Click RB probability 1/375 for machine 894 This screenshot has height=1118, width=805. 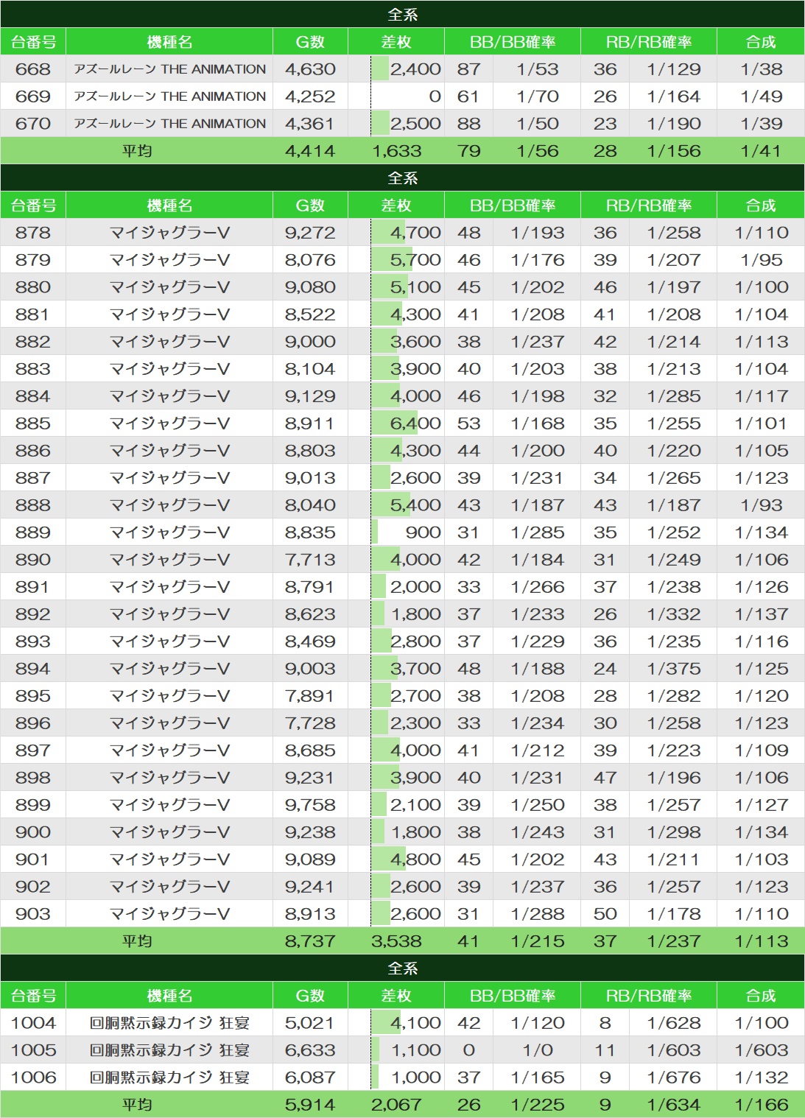673,669
